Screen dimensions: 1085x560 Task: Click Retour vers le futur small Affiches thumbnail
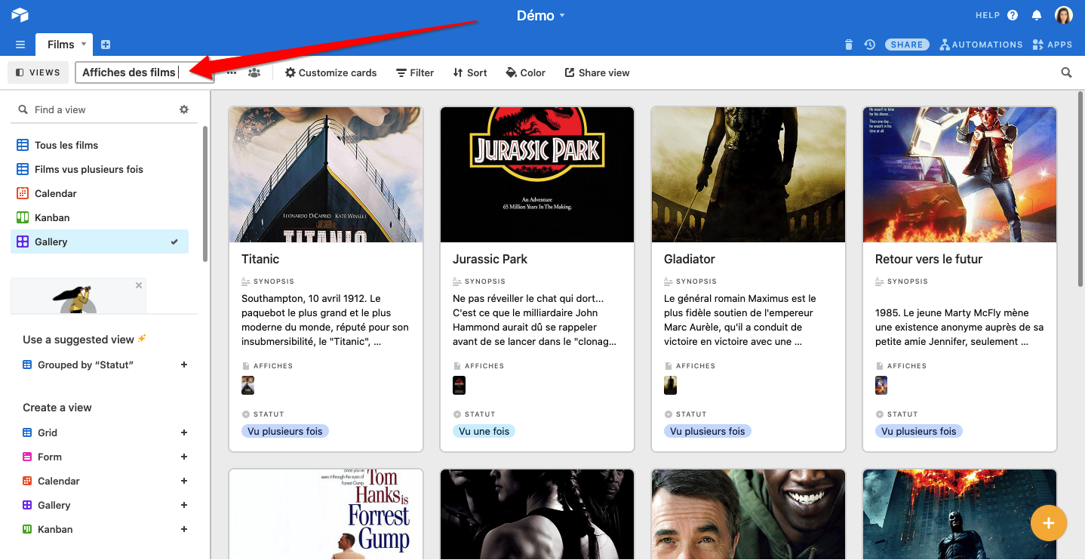click(881, 385)
